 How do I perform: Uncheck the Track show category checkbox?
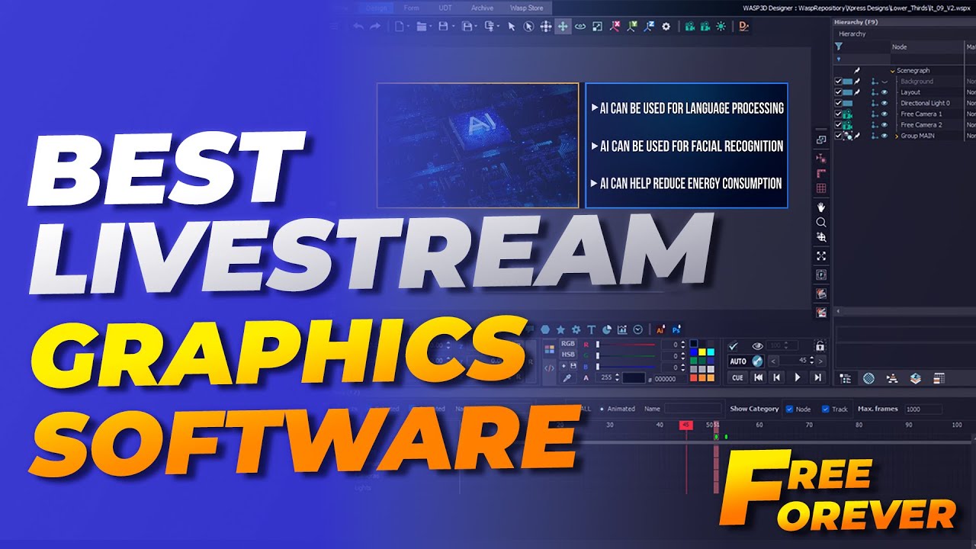pyautogui.click(x=825, y=409)
